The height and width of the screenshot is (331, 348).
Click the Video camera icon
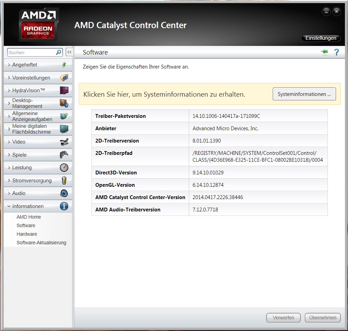click(64, 142)
